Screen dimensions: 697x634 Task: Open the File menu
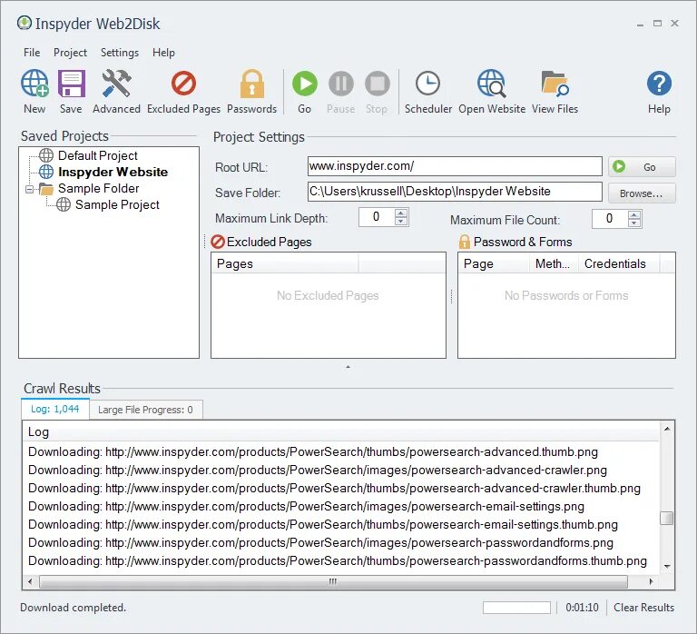coord(32,53)
